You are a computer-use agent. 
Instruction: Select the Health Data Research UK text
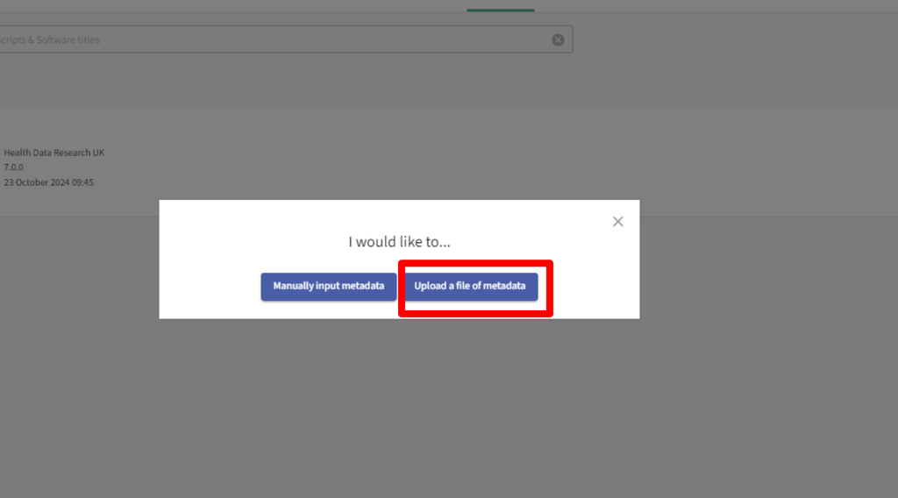[x=54, y=153]
